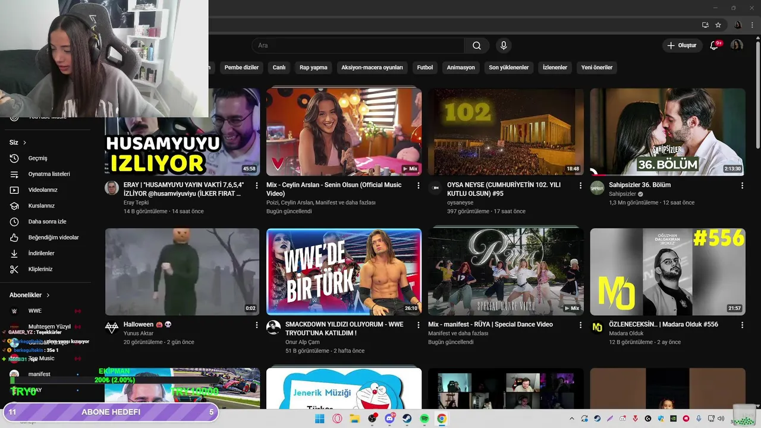Expand the Abonelikler section chevron
The image size is (761, 428).
point(48,295)
